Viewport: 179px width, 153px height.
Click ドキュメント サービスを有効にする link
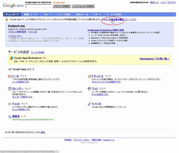(106, 82)
